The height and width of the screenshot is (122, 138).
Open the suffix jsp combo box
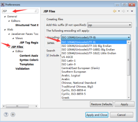click(x=110, y=25)
